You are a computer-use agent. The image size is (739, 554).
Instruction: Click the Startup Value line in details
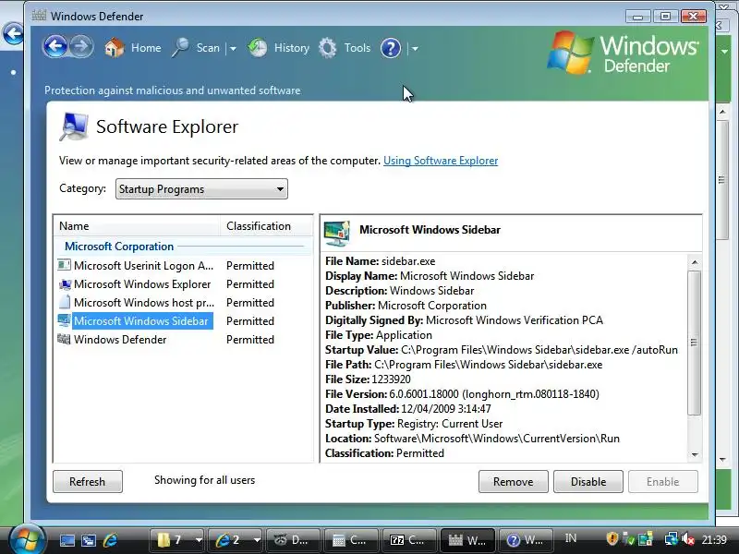(x=502, y=350)
